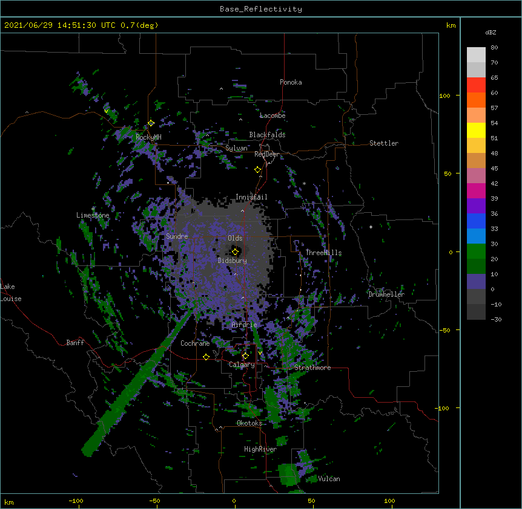Click the Sundre town label
This screenshot has width=522, height=509.
click(x=177, y=236)
